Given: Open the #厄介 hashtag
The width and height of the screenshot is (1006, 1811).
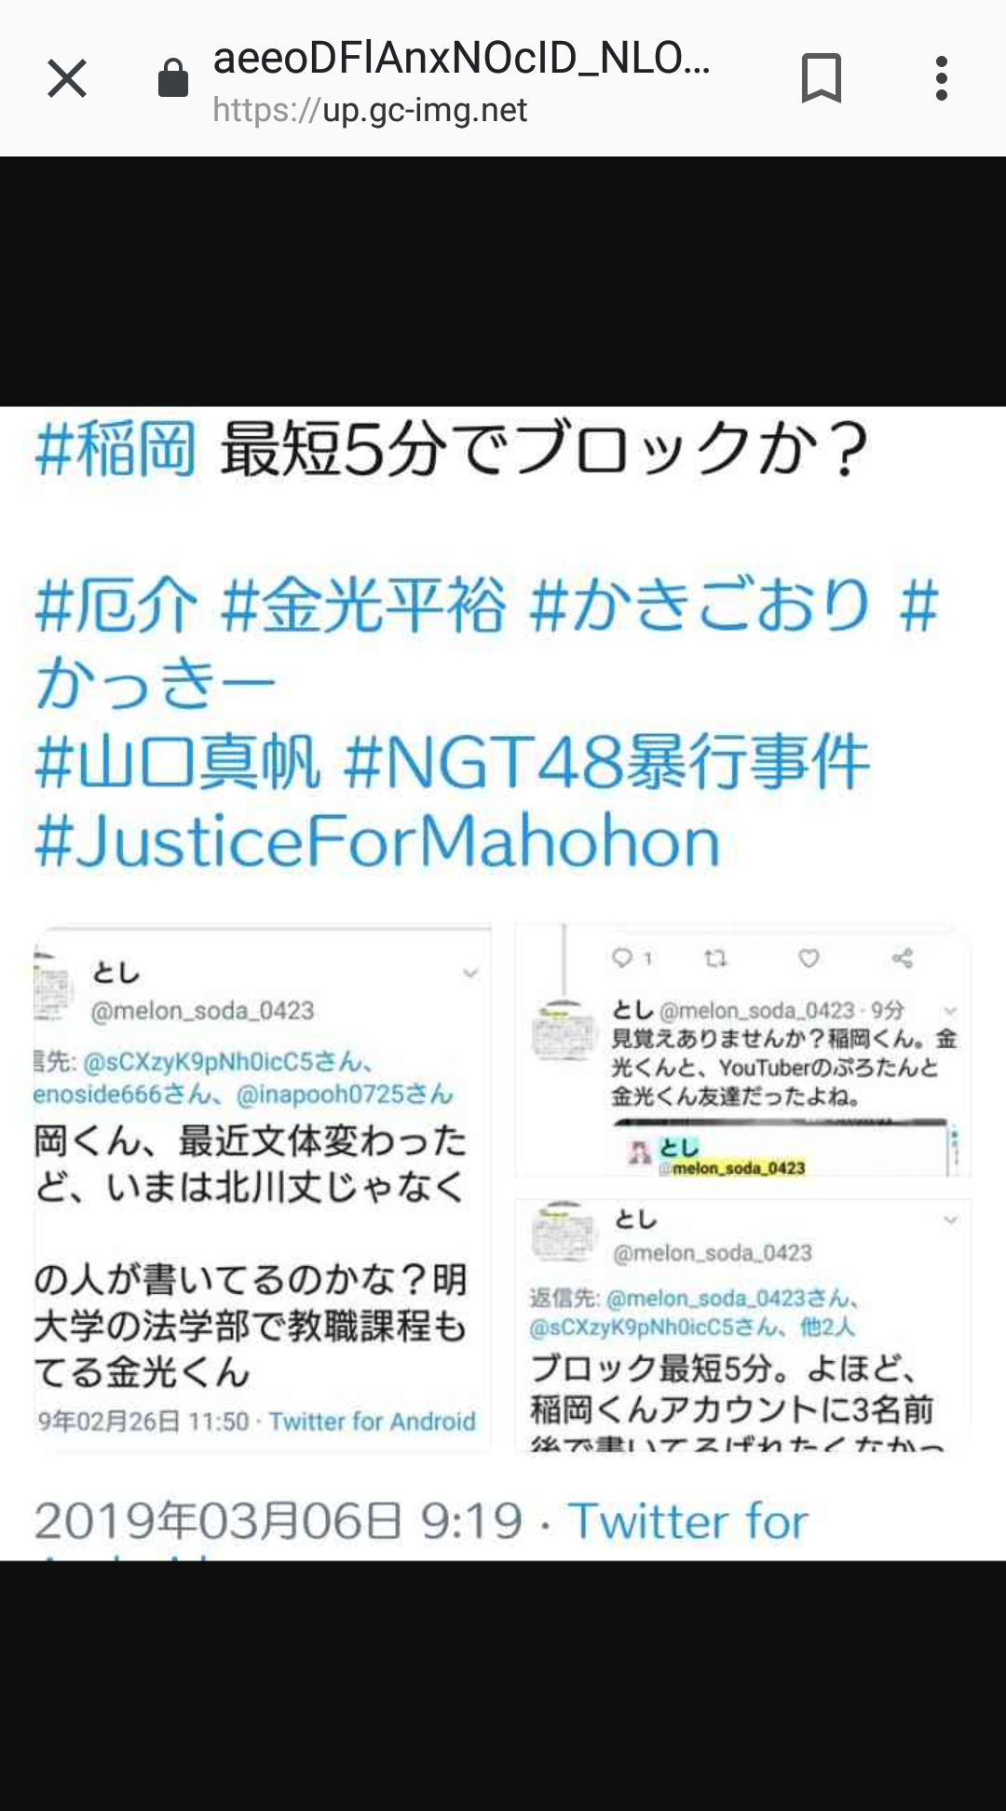Looking at the screenshot, I should point(116,604).
